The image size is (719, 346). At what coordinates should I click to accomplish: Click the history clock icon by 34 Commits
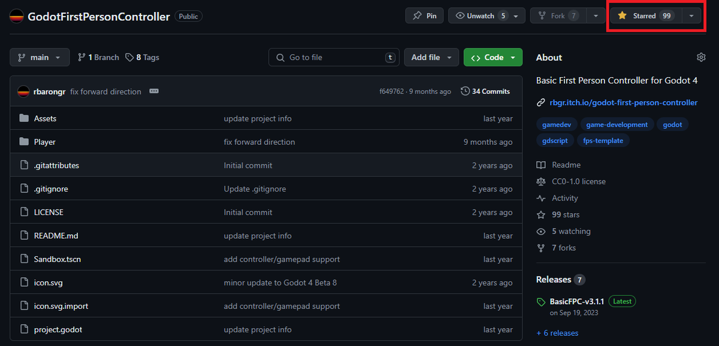(465, 92)
